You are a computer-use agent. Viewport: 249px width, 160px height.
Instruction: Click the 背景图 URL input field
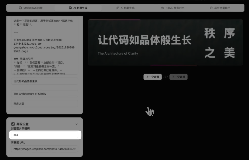click(x=45, y=149)
